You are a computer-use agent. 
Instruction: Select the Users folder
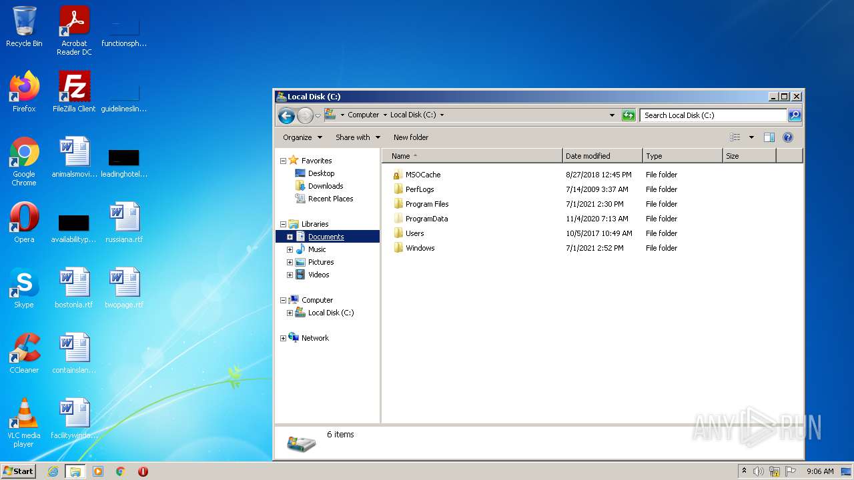[x=414, y=233]
